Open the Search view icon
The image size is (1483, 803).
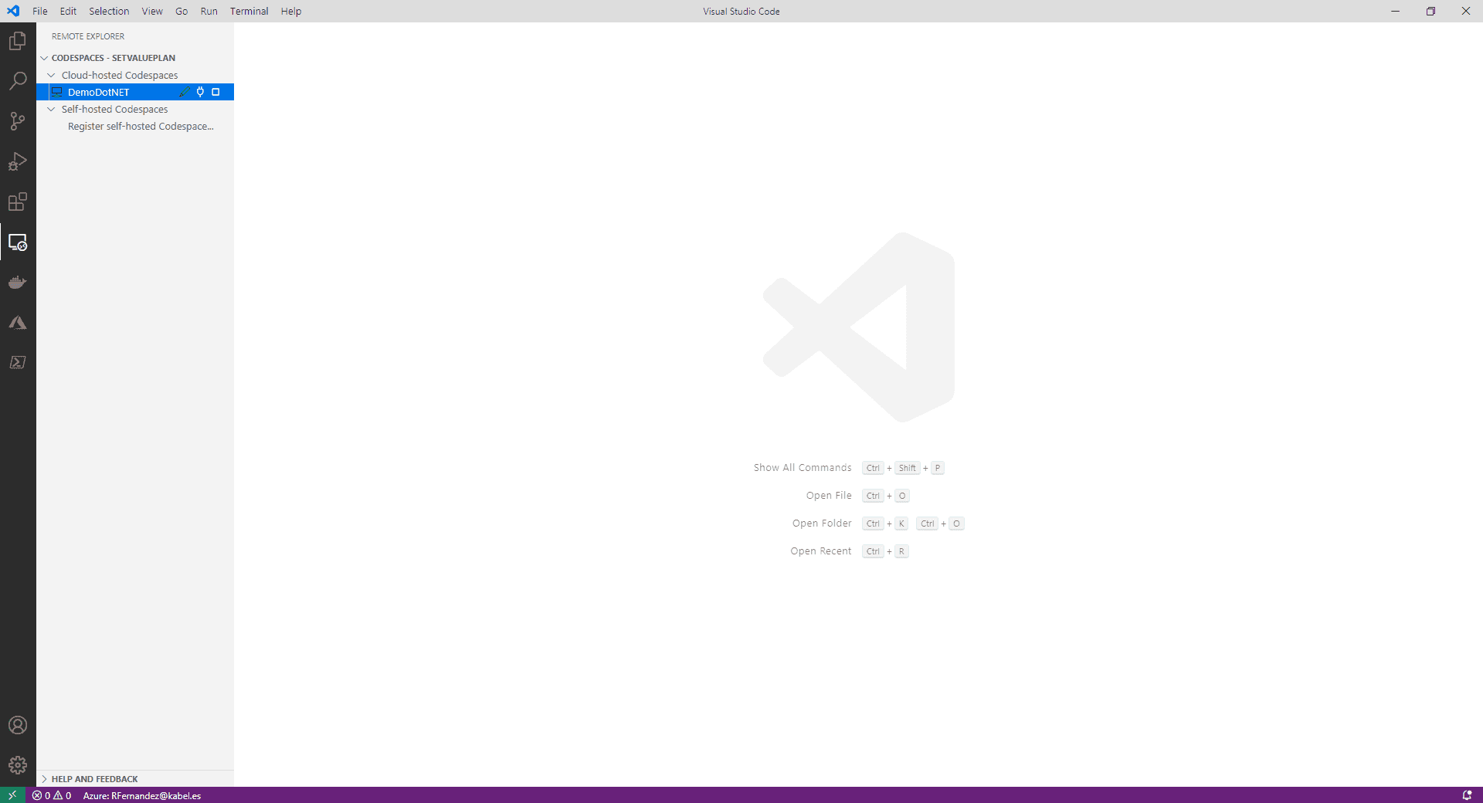pos(18,81)
